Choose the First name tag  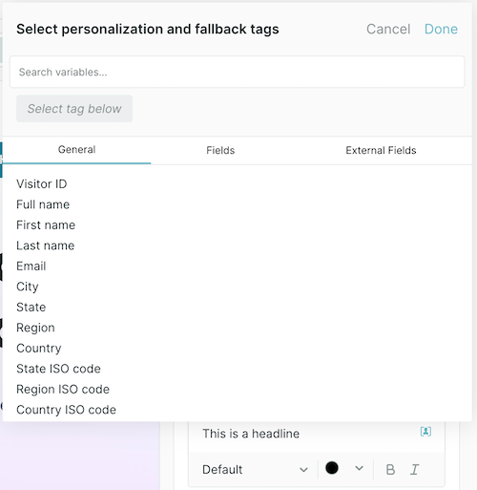pos(46,225)
